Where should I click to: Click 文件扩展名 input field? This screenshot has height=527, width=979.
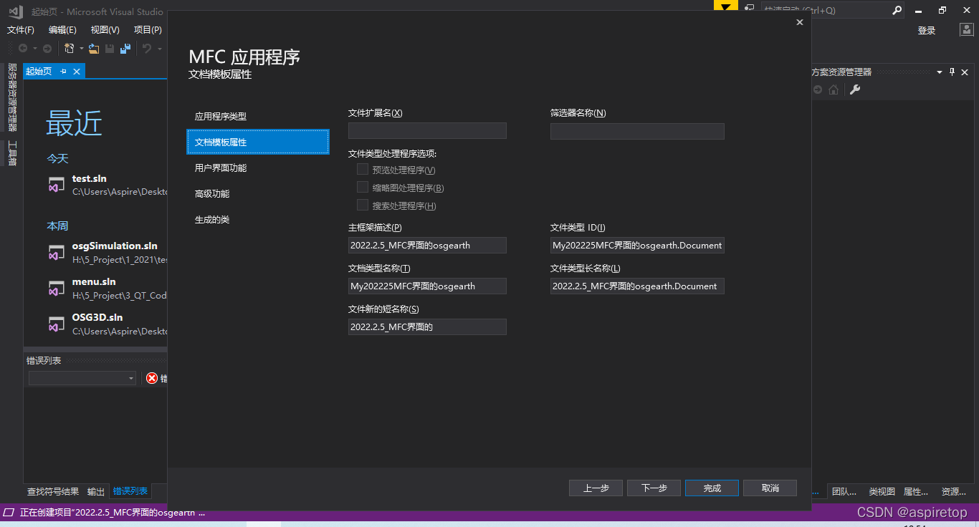tap(427, 130)
